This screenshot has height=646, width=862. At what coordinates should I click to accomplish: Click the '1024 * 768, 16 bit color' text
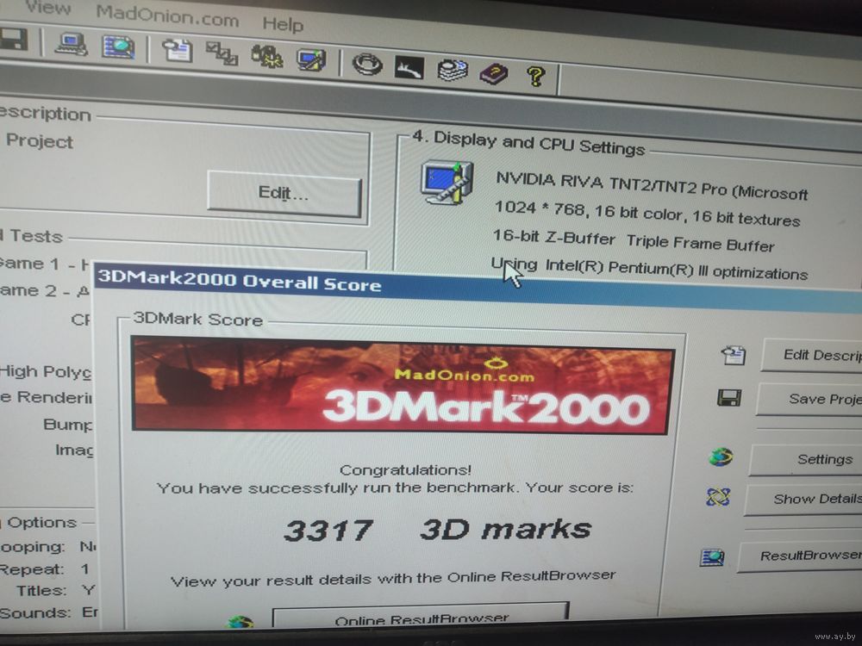click(588, 212)
